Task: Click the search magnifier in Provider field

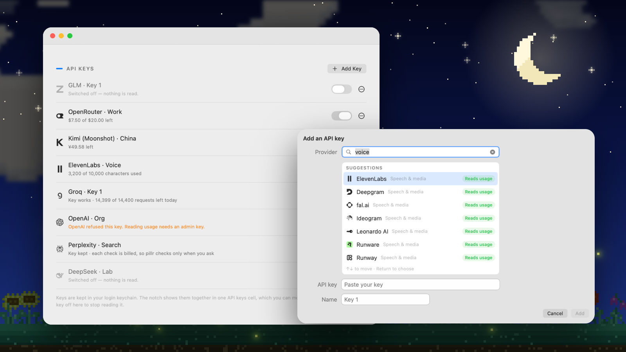Action: pyautogui.click(x=349, y=152)
